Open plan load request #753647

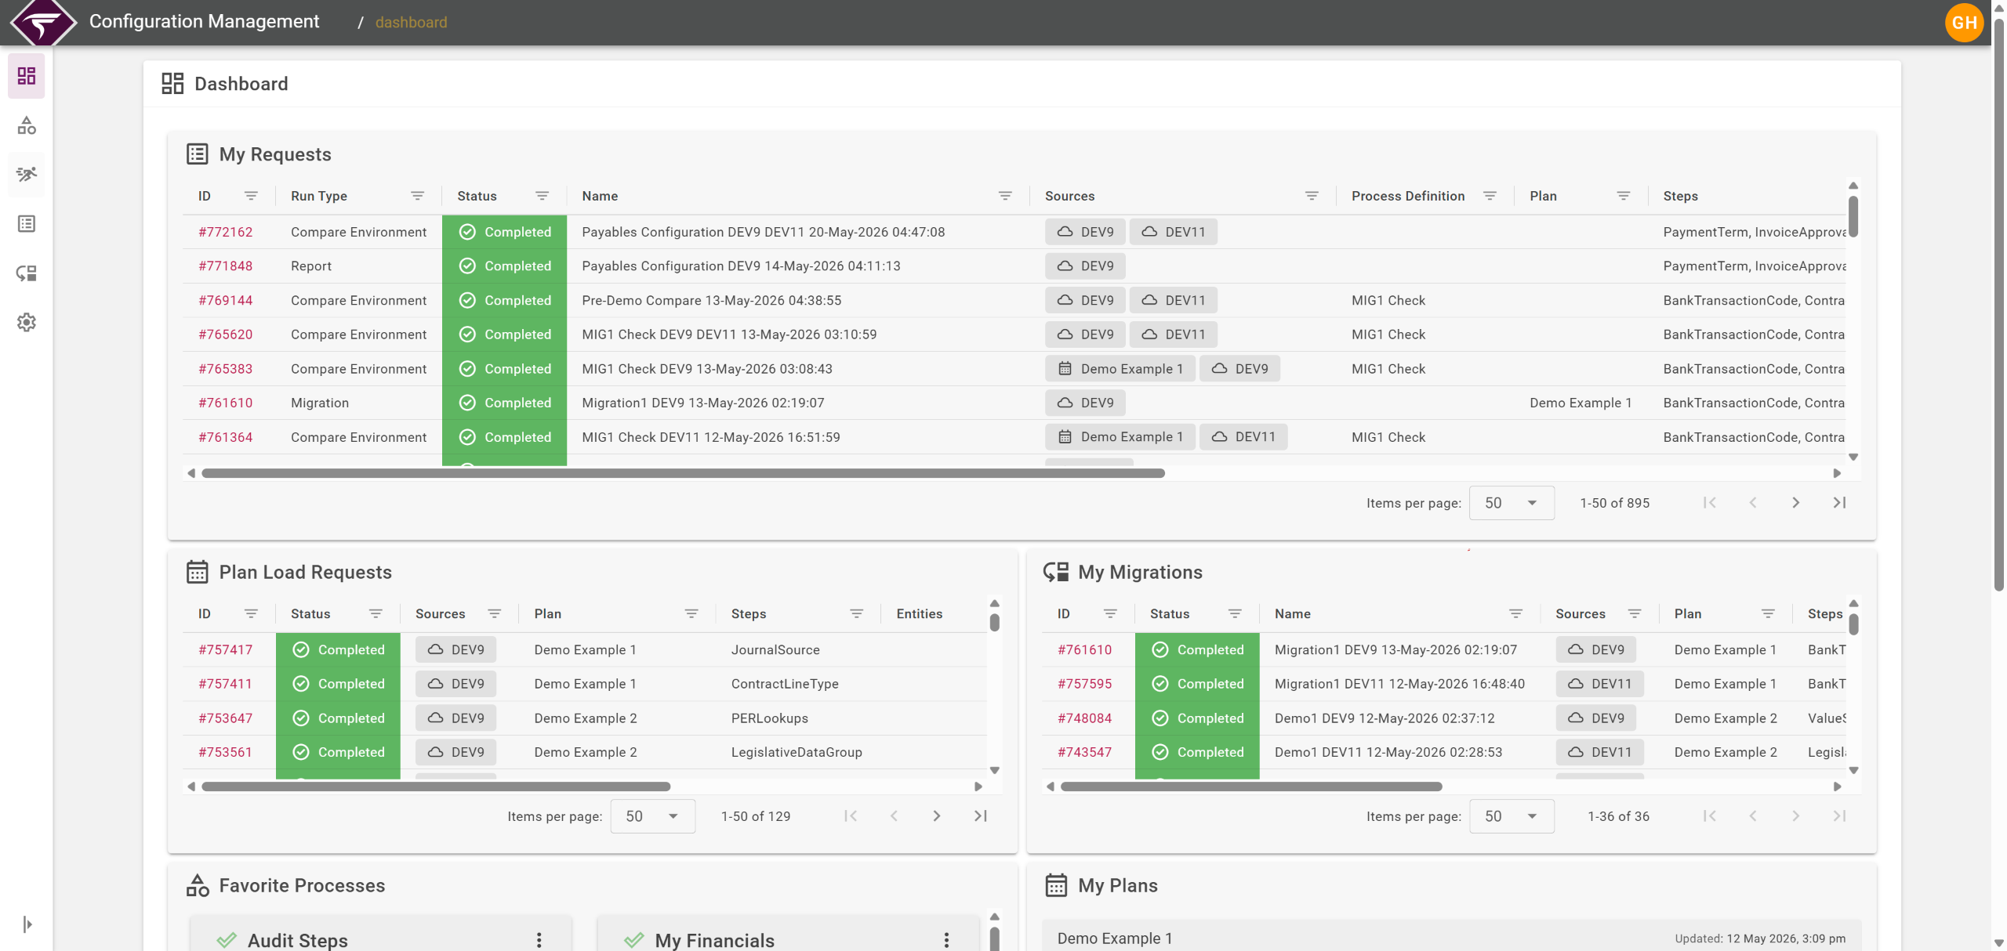tap(226, 718)
